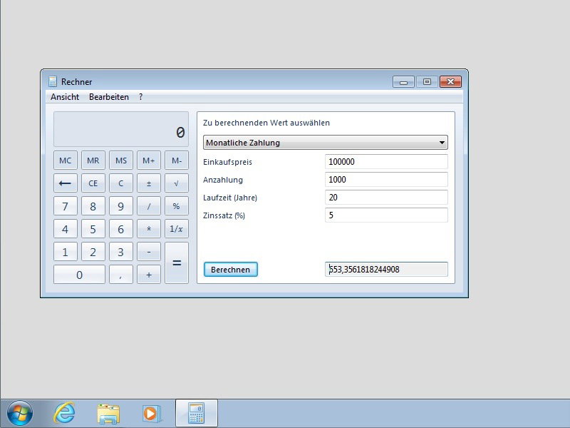Image resolution: width=570 pixels, height=428 pixels.
Task: Open the Bearbeiten menu
Action: click(109, 97)
